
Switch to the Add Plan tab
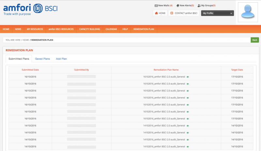[x=61, y=59]
